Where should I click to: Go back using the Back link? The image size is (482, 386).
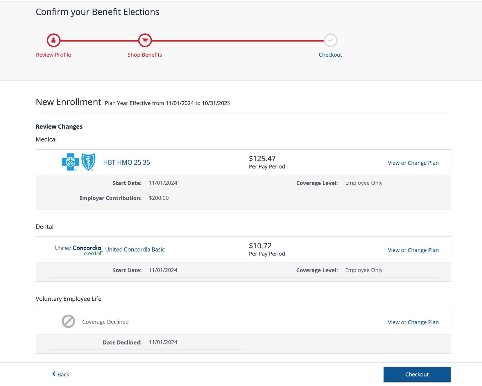tap(63, 374)
